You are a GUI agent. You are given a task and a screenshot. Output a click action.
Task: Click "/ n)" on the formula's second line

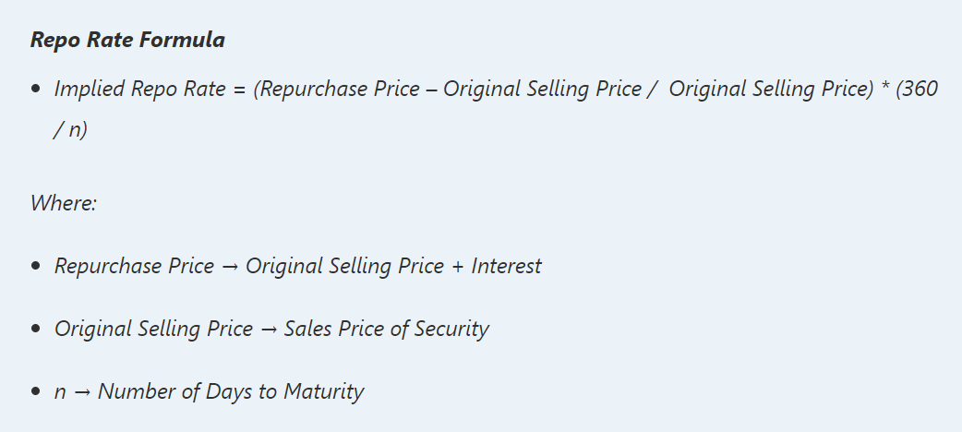point(71,130)
